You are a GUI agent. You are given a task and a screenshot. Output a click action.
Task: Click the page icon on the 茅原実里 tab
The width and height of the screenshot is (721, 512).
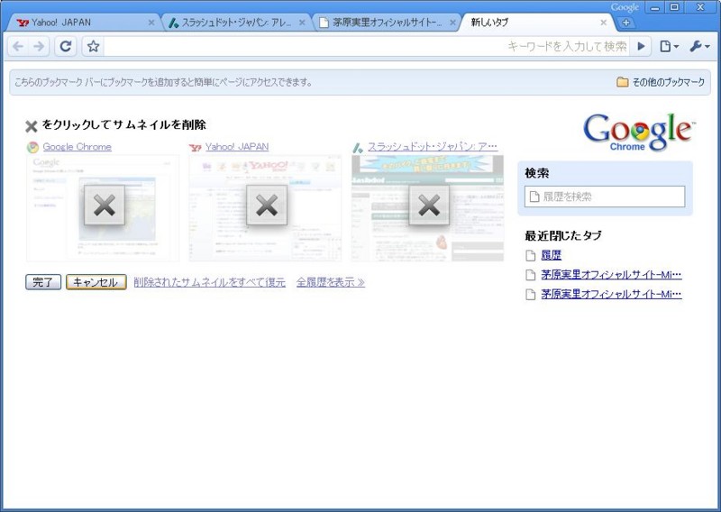pos(324,23)
